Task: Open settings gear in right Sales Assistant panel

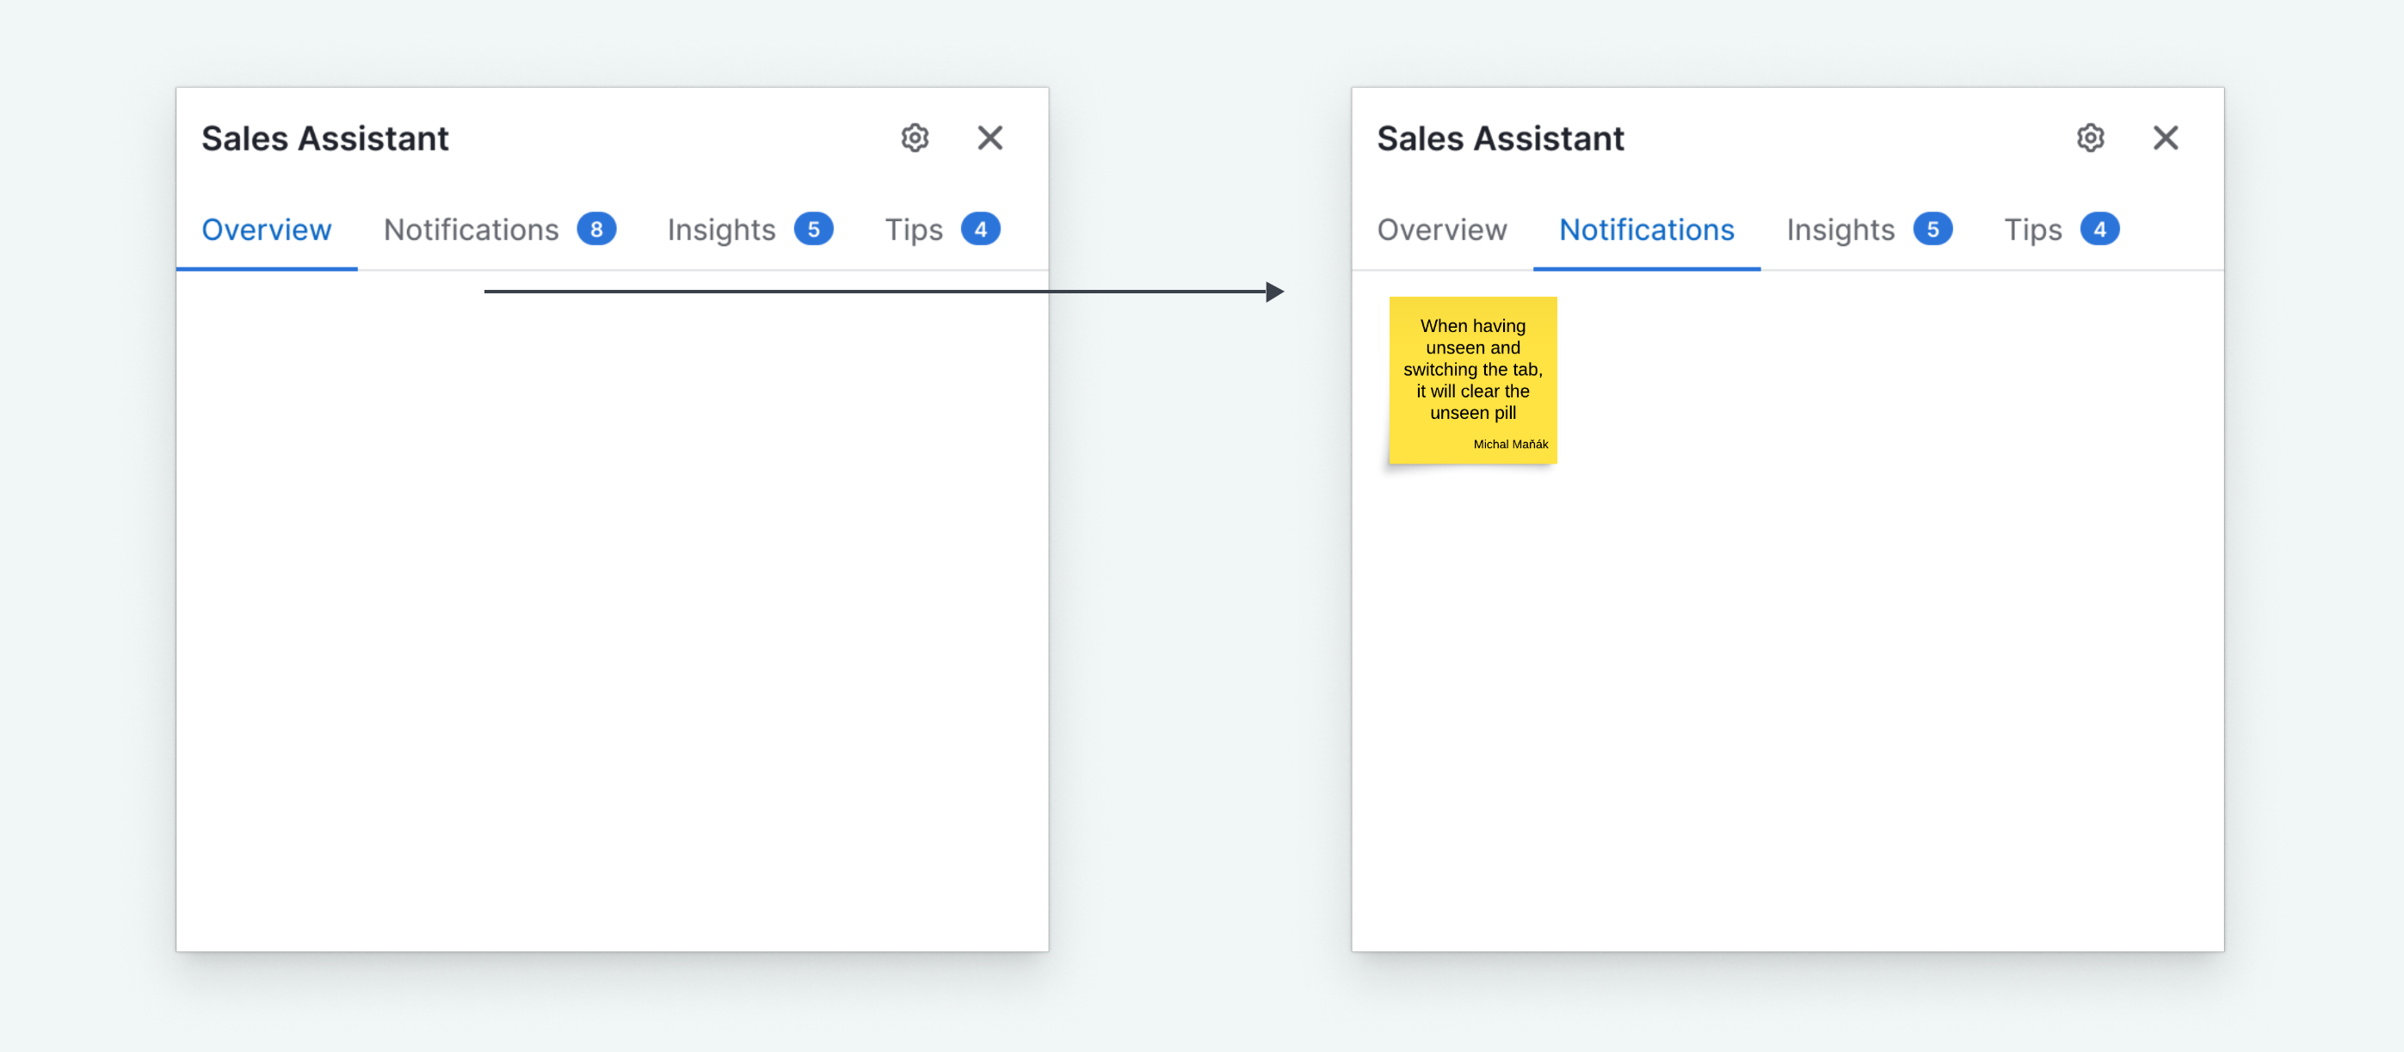Action: pyautogui.click(x=2091, y=138)
